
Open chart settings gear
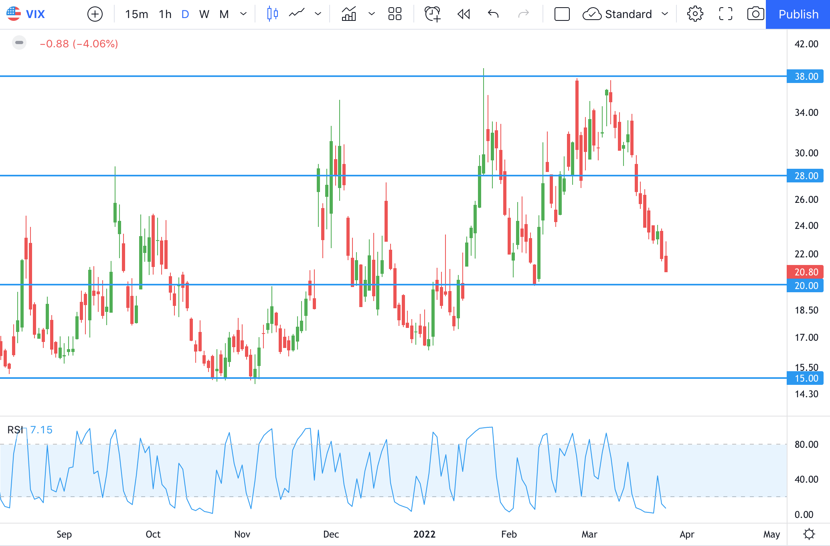pyautogui.click(x=695, y=14)
